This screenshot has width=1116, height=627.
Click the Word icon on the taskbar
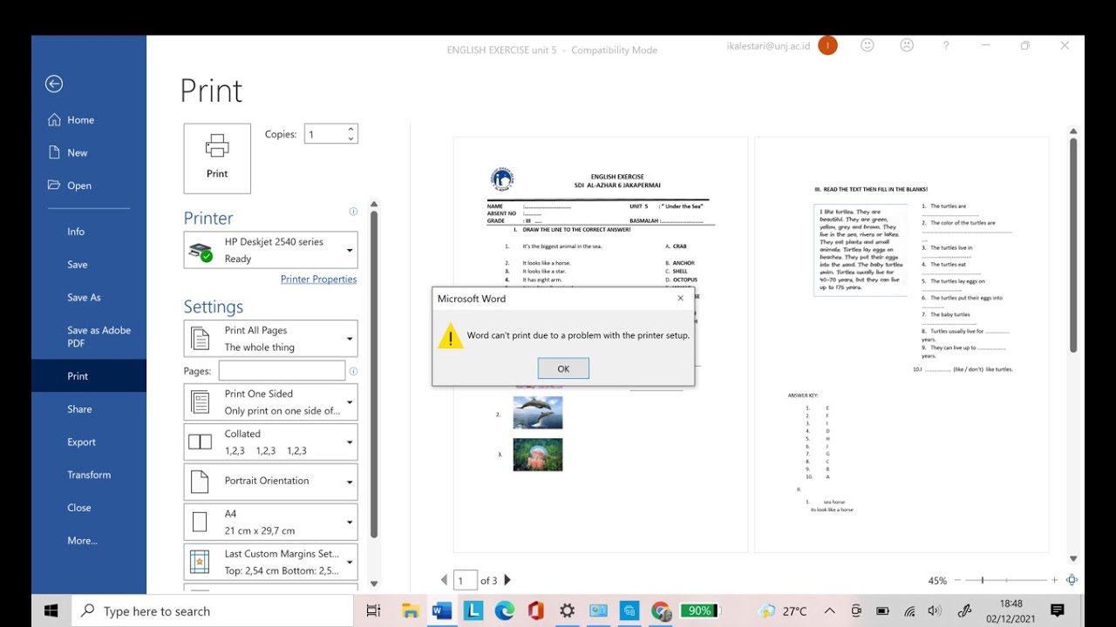pyautogui.click(x=442, y=611)
